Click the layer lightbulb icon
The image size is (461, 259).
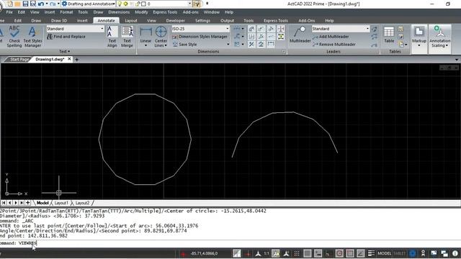(120, 4)
